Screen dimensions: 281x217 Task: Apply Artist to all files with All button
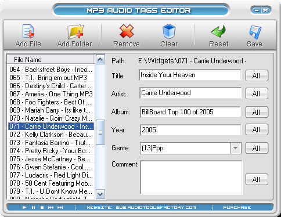[257, 93]
